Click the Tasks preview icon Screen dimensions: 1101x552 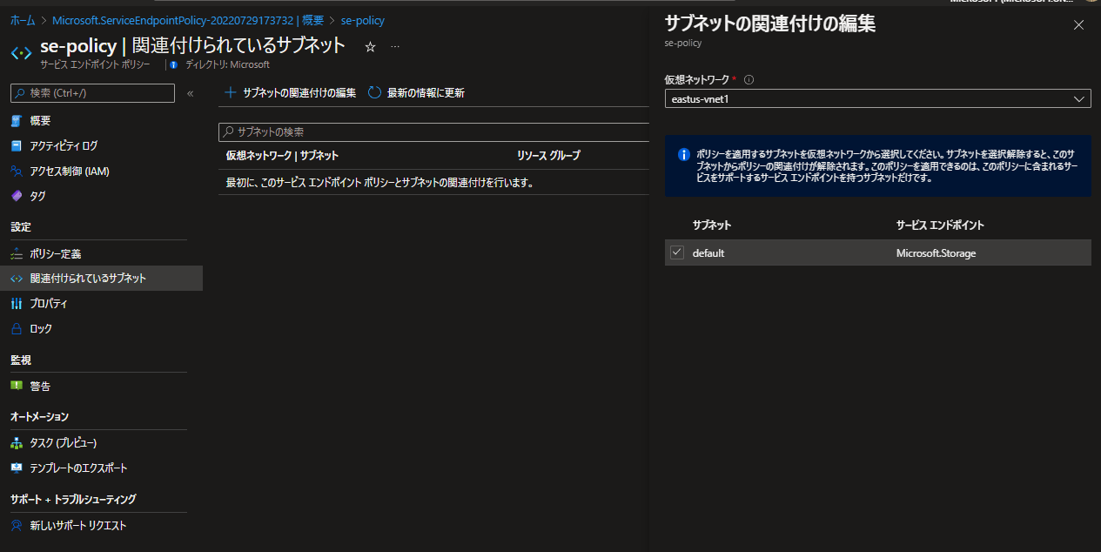[x=17, y=443]
